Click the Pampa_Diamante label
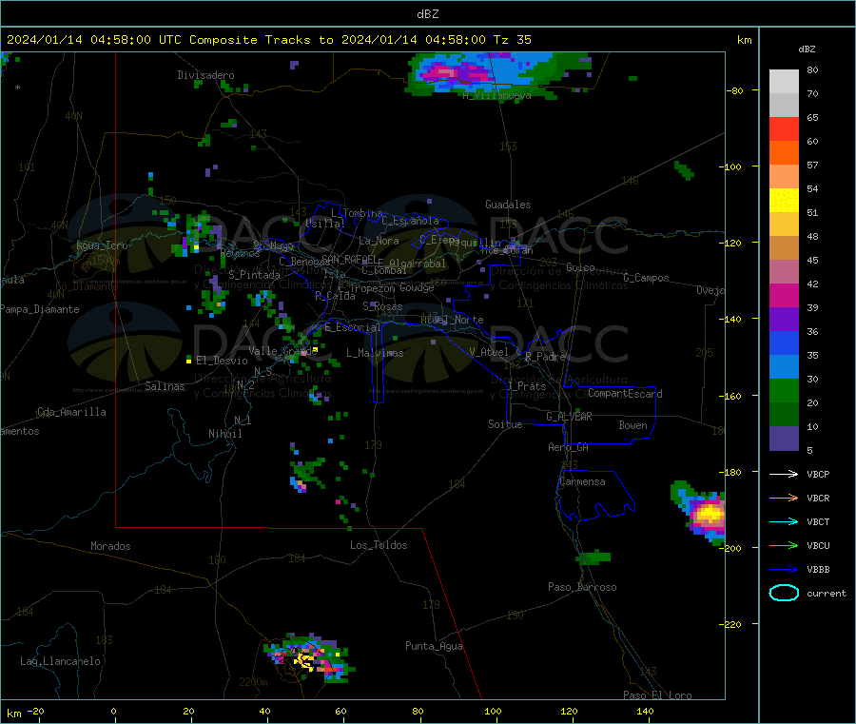This screenshot has width=856, height=724. (39, 309)
